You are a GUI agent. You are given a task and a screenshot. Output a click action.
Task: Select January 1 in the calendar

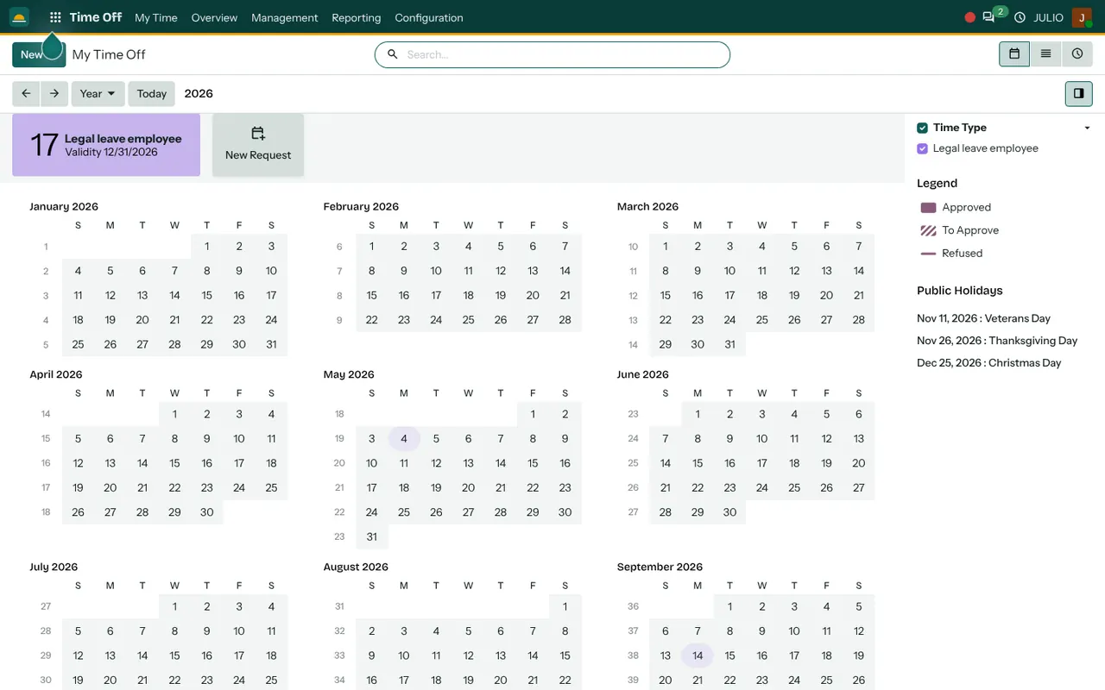coord(207,246)
